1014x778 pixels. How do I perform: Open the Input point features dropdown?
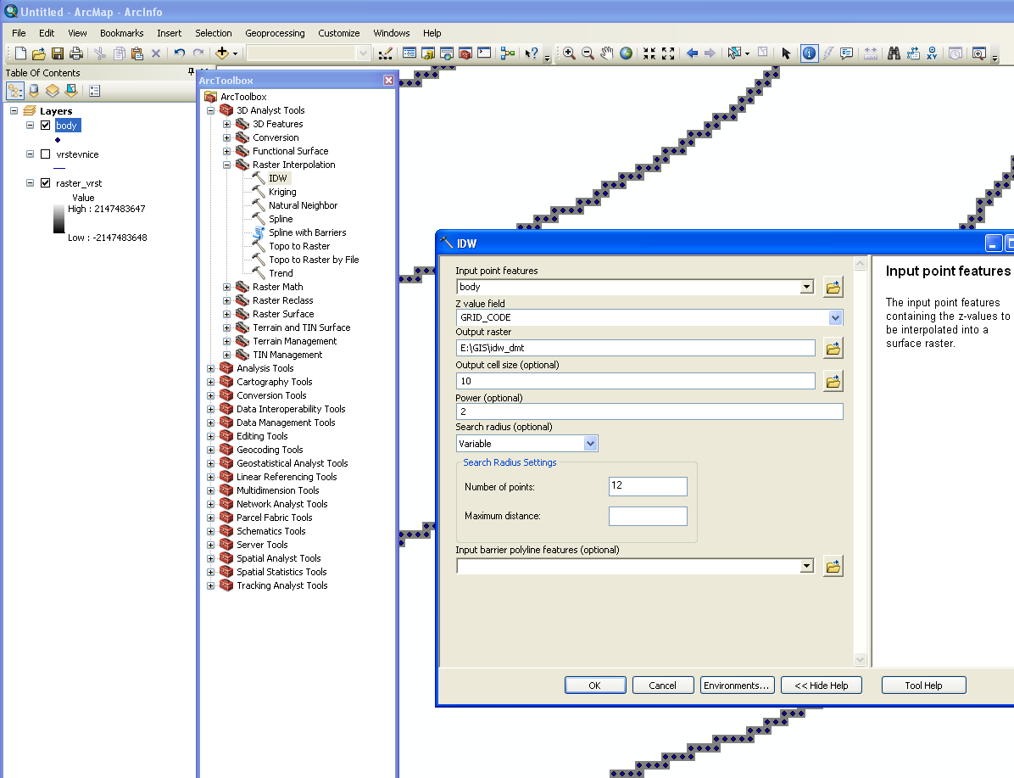point(806,287)
